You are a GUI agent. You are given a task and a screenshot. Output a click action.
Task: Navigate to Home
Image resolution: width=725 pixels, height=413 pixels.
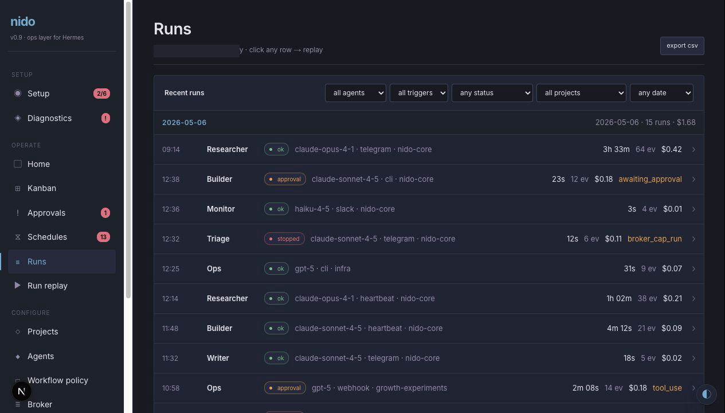pyautogui.click(x=62, y=164)
